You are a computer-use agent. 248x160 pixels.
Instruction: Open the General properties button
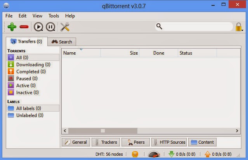[76, 142]
